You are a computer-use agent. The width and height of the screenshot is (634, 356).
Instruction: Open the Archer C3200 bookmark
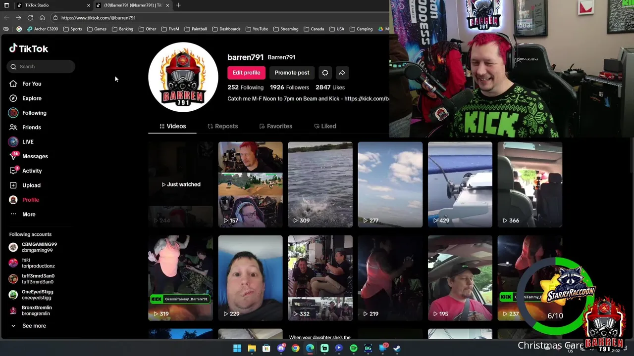[43, 29]
